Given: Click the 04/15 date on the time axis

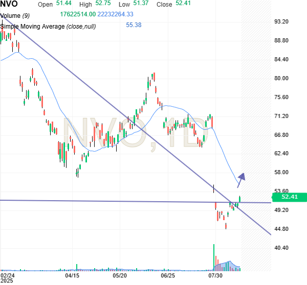Looking at the screenshot, I should tap(72, 275).
